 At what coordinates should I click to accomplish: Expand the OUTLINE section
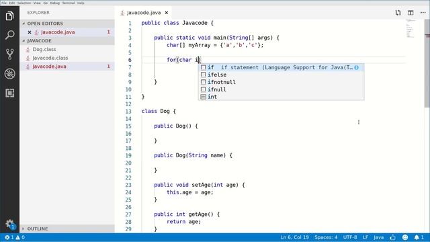click(x=67, y=229)
